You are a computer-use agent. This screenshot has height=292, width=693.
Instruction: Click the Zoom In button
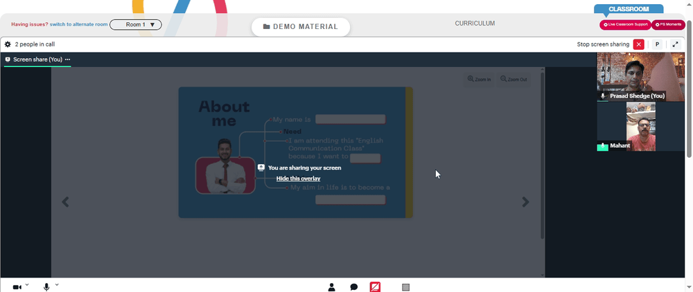pos(479,80)
